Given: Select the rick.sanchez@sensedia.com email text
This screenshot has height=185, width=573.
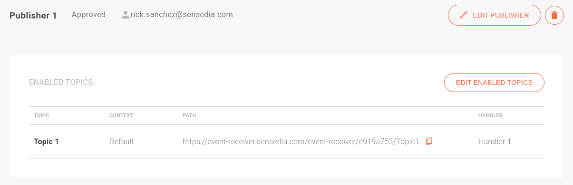Looking at the screenshot, I should (182, 15).
